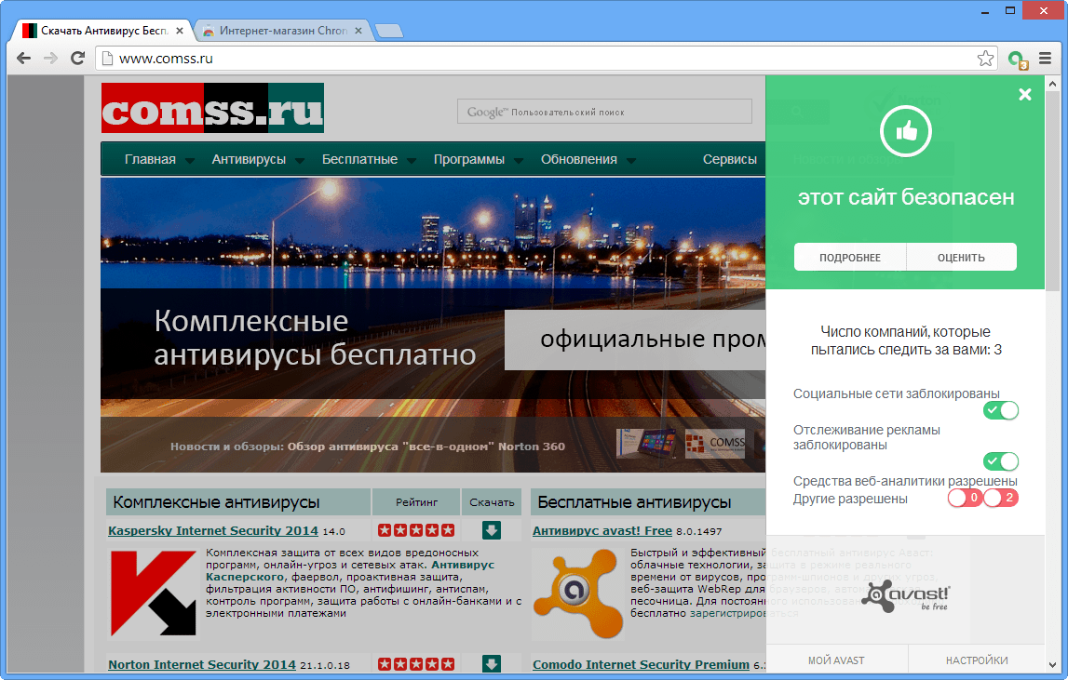Open Comodo Internet Security Premium link

pyautogui.click(x=641, y=664)
